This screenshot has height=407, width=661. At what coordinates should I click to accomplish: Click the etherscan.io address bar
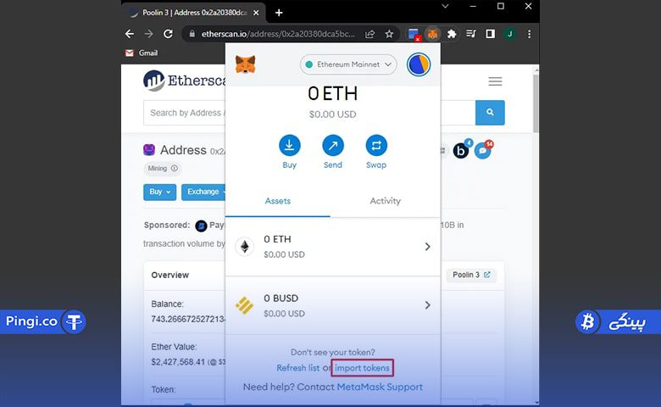coord(278,34)
